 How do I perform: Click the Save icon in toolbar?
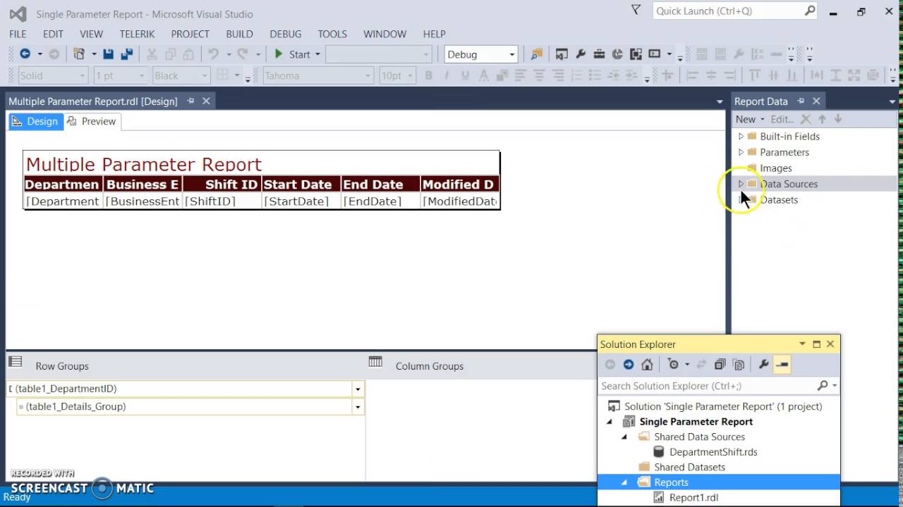[x=108, y=54]
